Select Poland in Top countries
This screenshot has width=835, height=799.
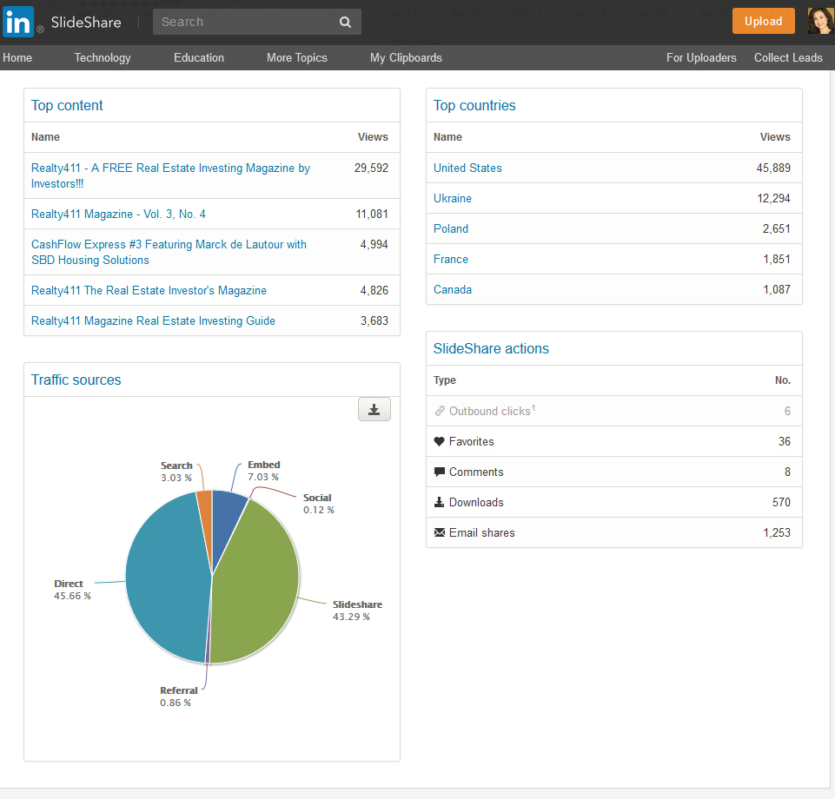pyautogui.click(x=450, y=229)
